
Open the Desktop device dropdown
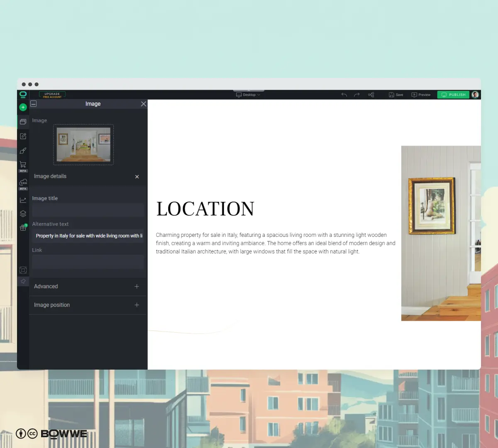[x=248, y=95]
